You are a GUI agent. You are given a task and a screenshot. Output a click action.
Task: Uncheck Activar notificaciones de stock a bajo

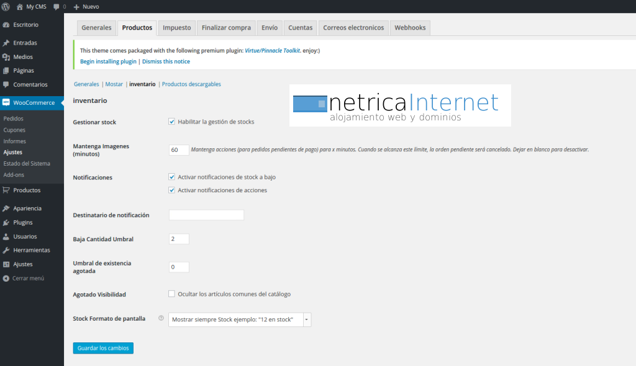pyautogui.click(x=171, y=177)
